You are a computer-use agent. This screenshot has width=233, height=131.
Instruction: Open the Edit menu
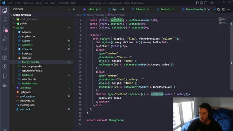pyautogui.click(x=17, y=3)
